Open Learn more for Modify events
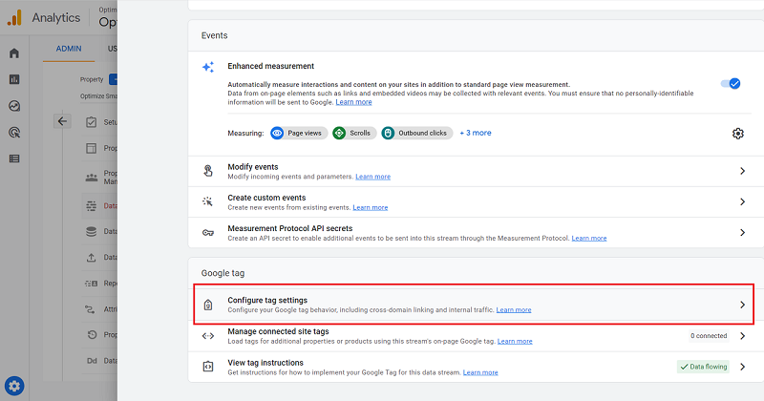Viewport: 764px width, 401px height. tap(372, 177)
